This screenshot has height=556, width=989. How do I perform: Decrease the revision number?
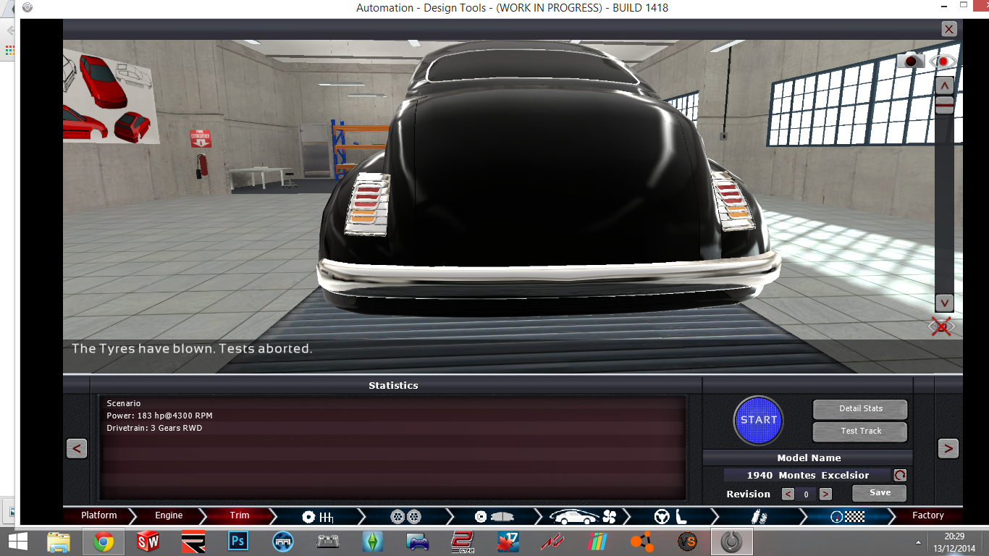pos(788,494)
